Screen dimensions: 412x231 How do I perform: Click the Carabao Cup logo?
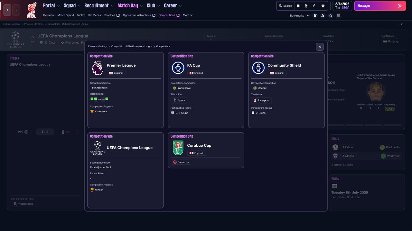178,148
